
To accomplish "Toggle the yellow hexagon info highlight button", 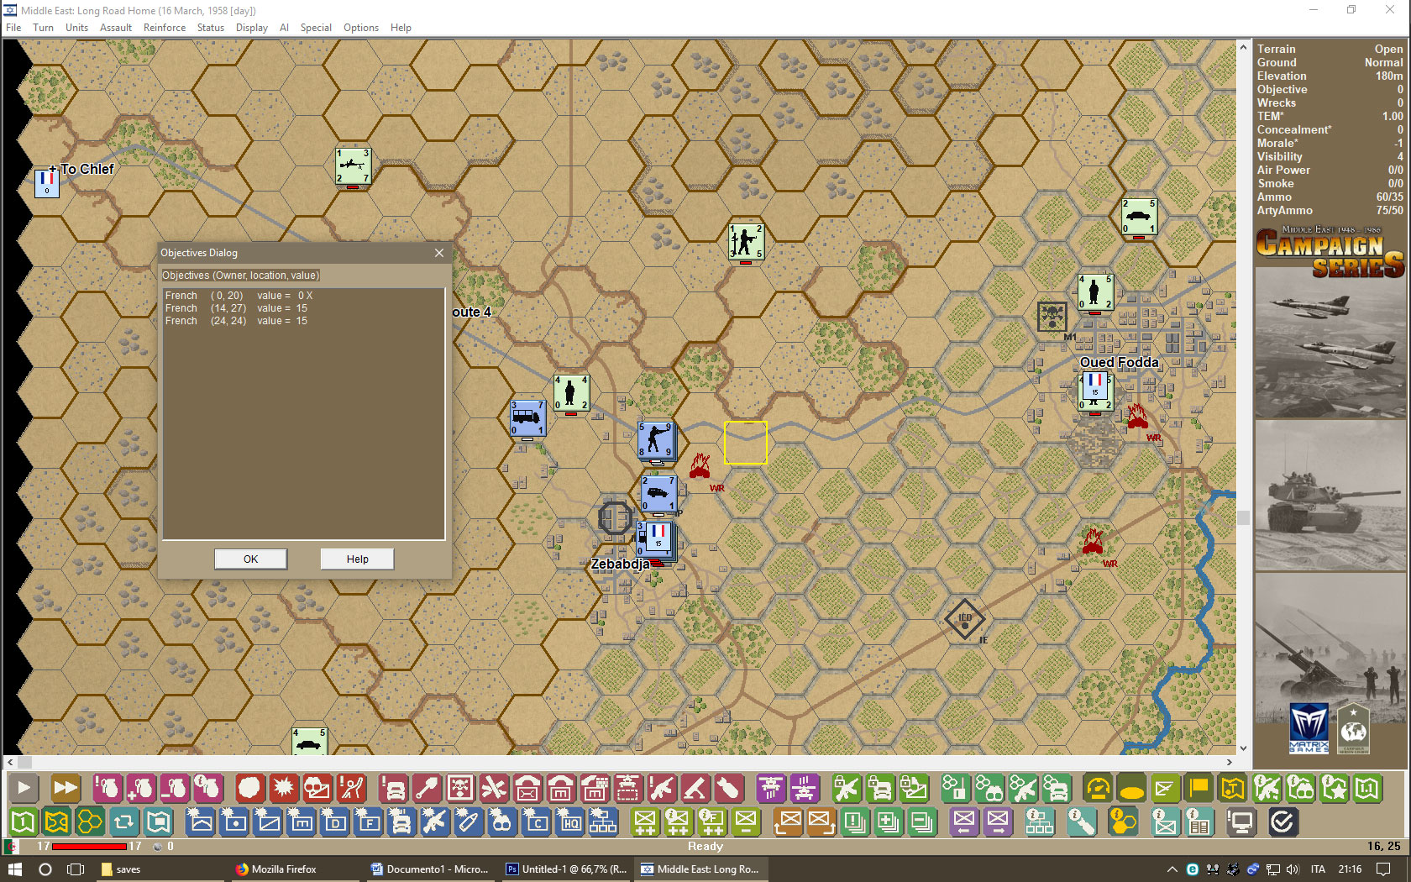I will click(x=1124, y=822).
